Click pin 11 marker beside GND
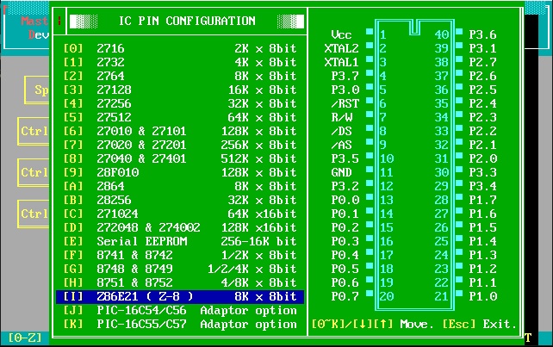The height and width of the screenshot is (347, 553). pos(370,169)
